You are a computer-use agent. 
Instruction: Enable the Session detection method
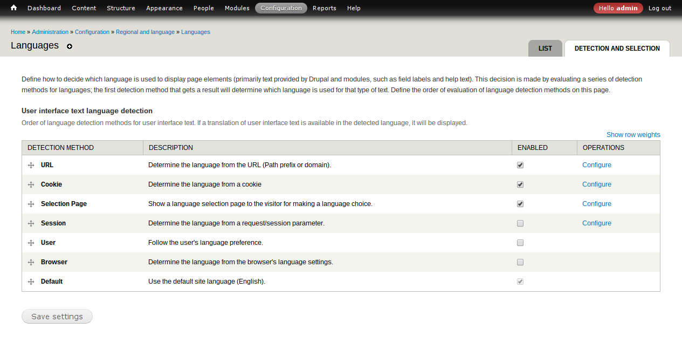click(x=520, y=223)
